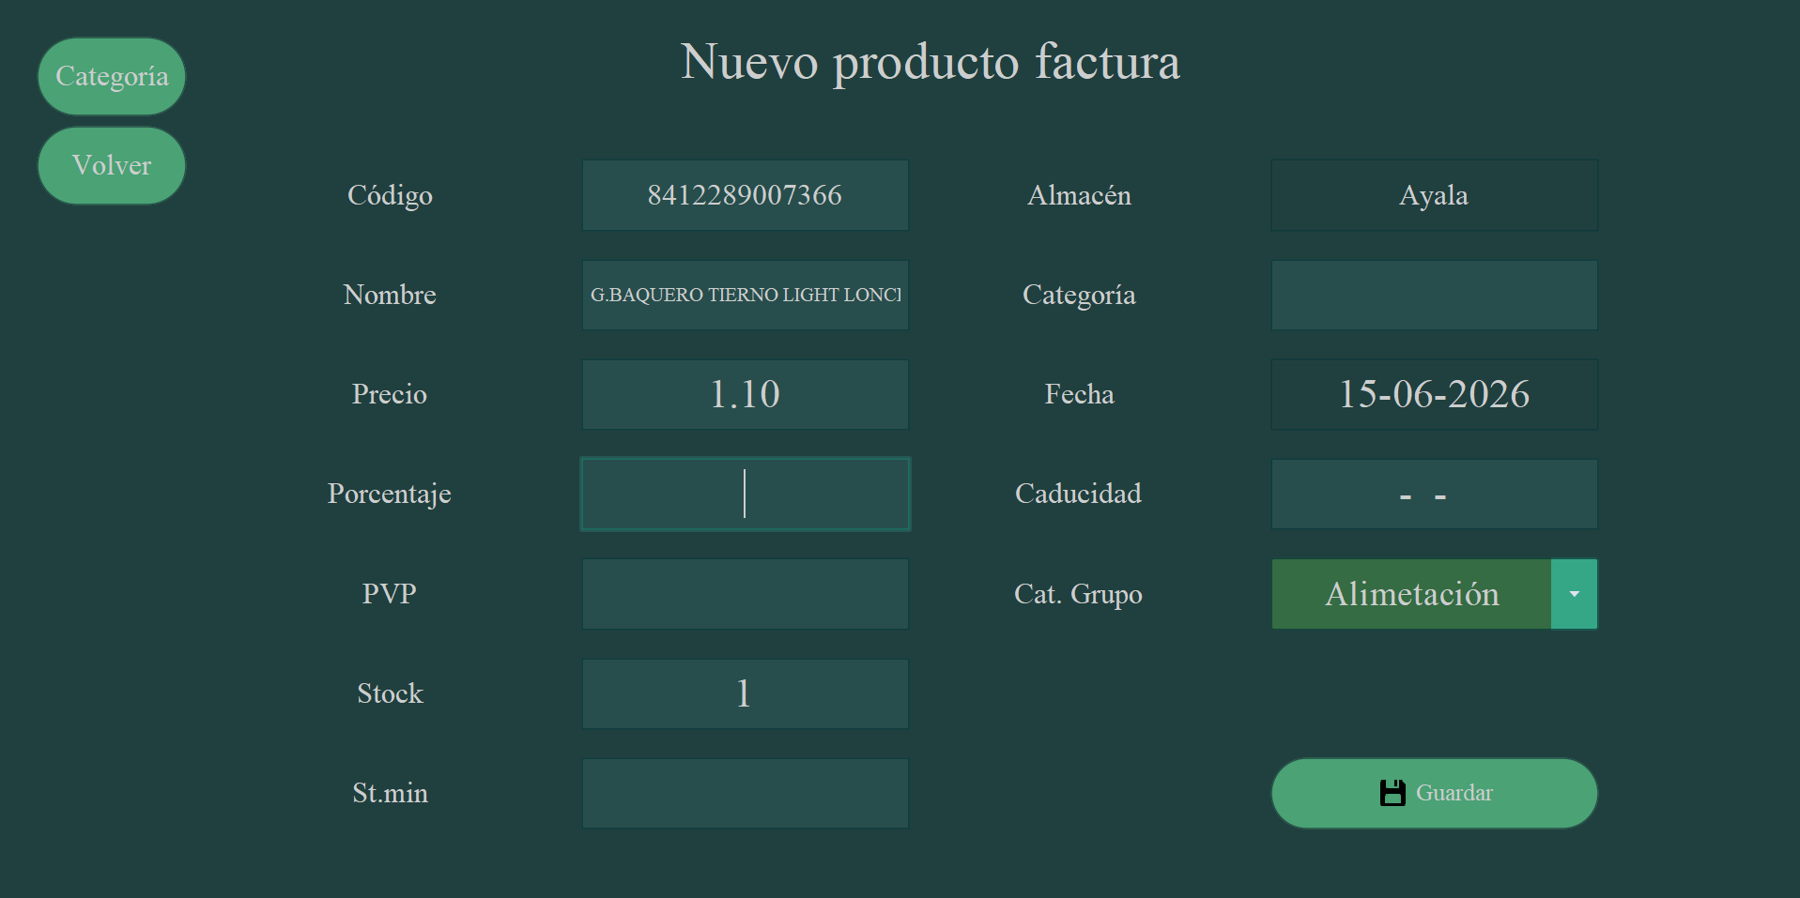Click the Categoría button at top left

tap(112, 76)
